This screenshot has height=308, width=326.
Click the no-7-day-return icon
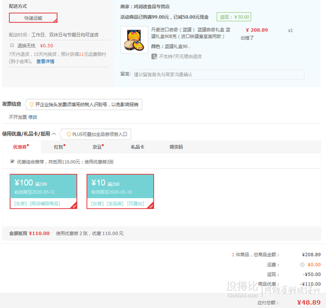coord(154,57)
